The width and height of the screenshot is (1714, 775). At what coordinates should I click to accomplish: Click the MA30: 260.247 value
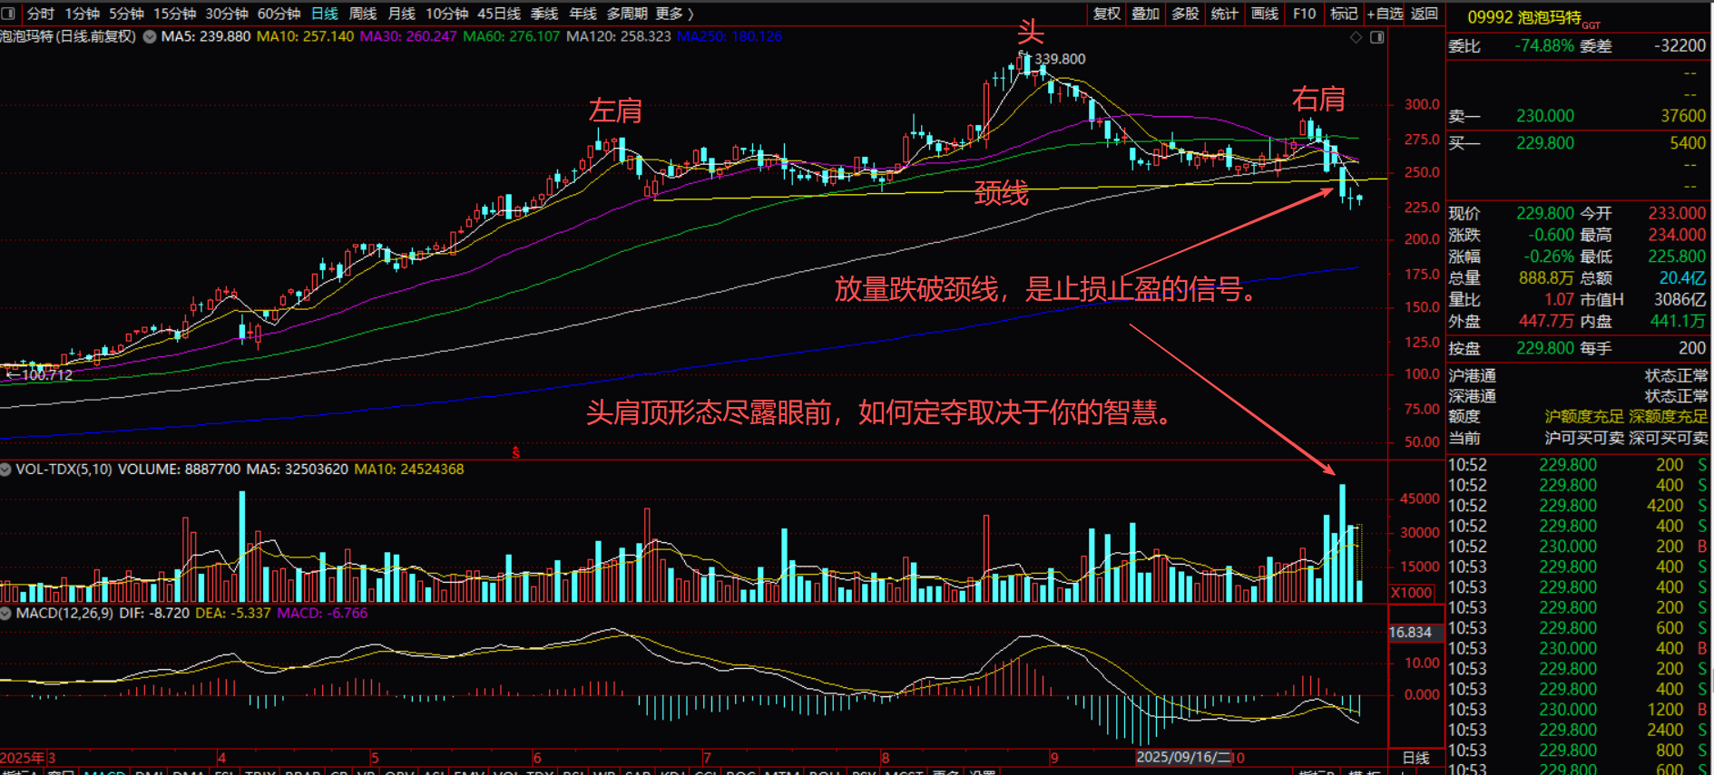[x=408, y=37]
